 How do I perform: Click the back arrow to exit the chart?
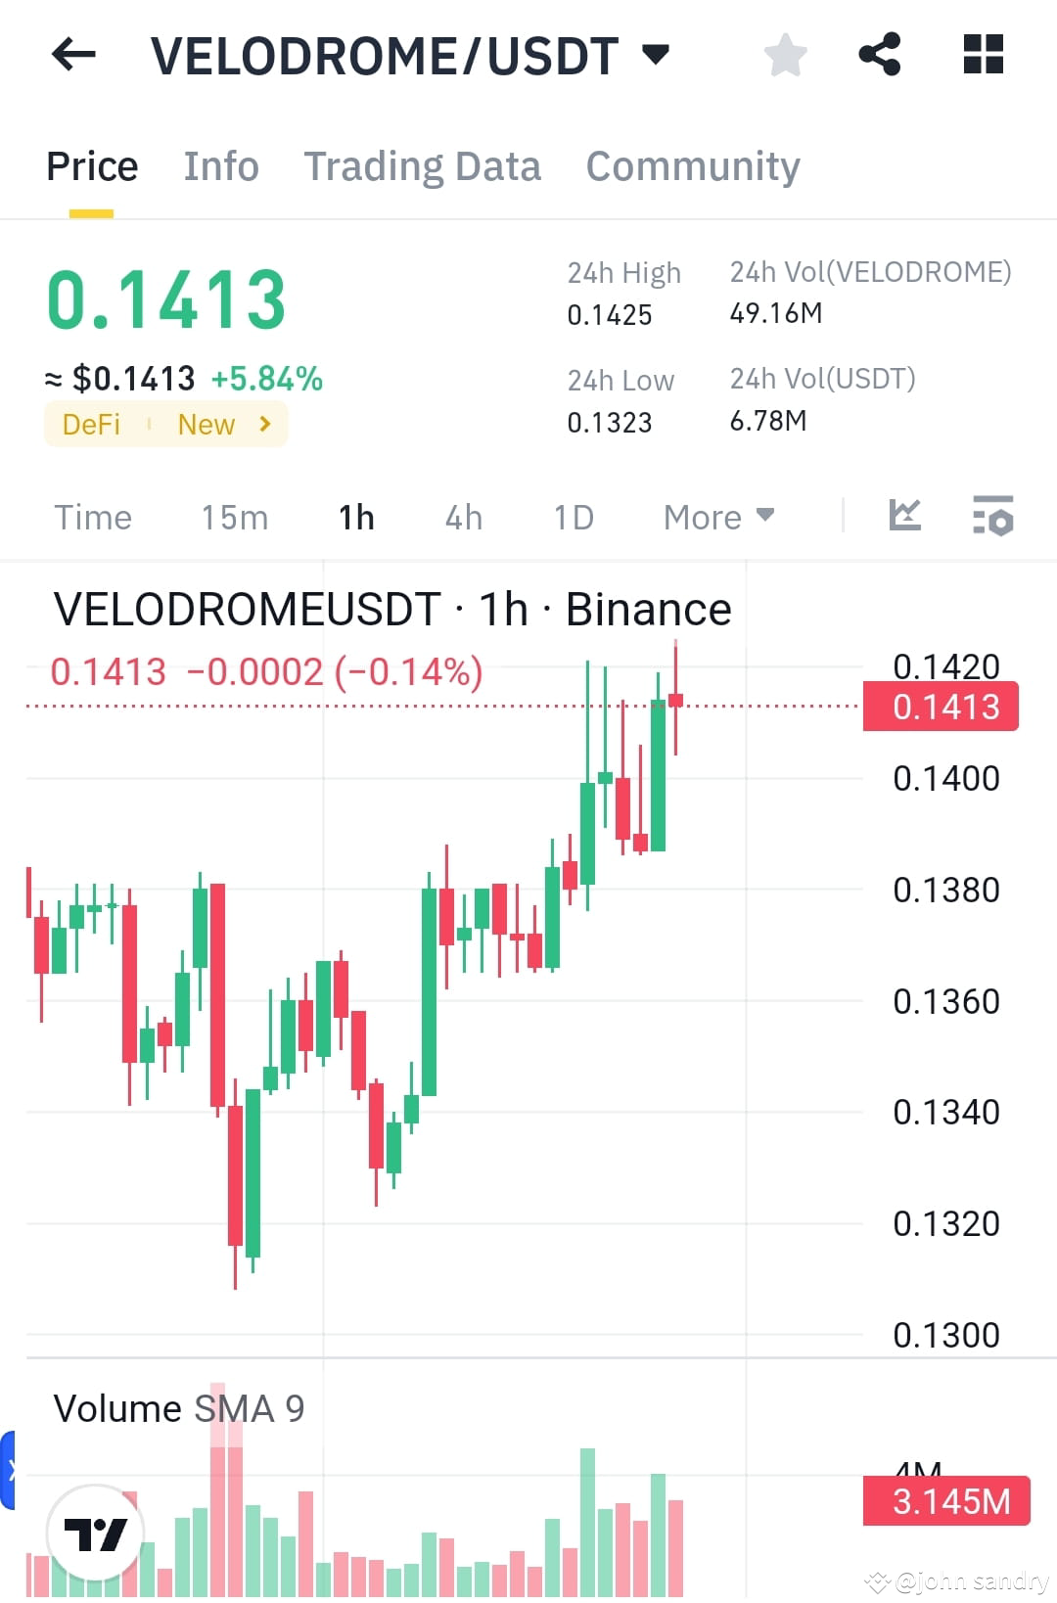tap(72, 54)
